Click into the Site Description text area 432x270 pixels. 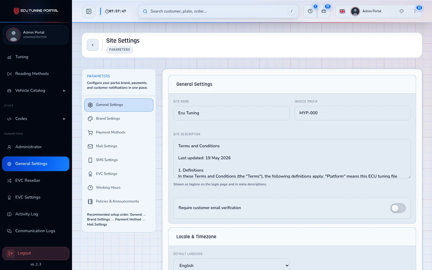(292, 159)
